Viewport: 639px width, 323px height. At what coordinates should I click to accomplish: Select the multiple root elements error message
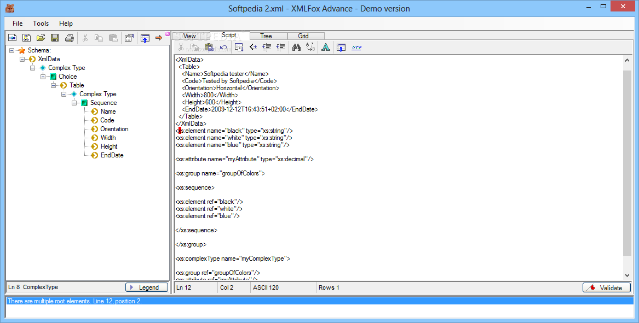320,301
